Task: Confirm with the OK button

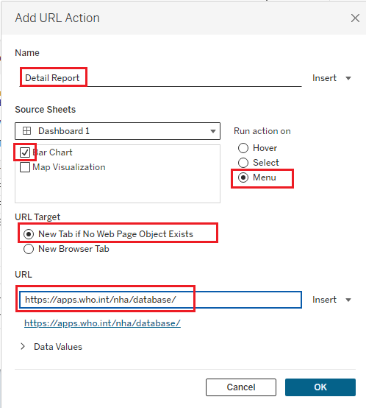Action: point(320,387)
